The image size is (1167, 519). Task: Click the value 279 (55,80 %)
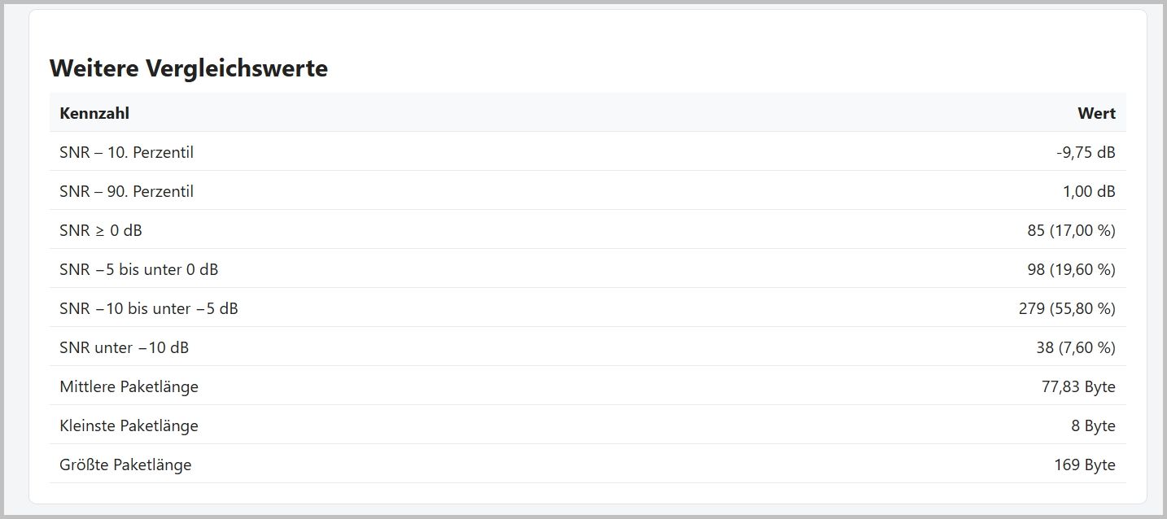click(x=1068, y=308)
